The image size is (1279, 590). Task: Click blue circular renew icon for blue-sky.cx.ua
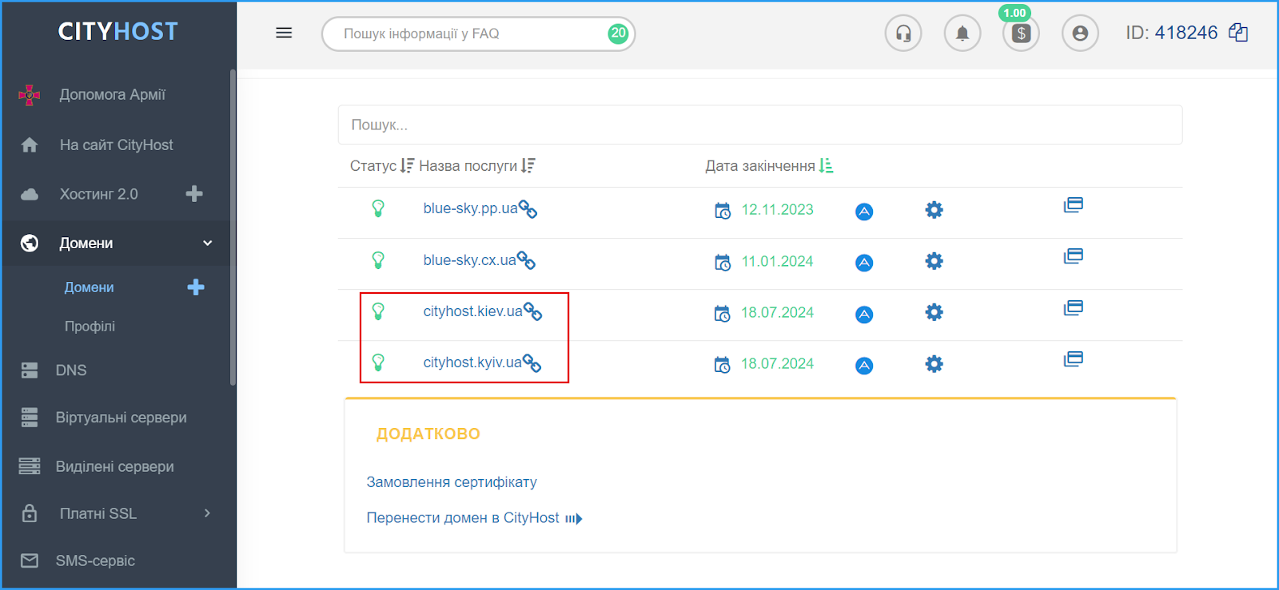(864, 263)
